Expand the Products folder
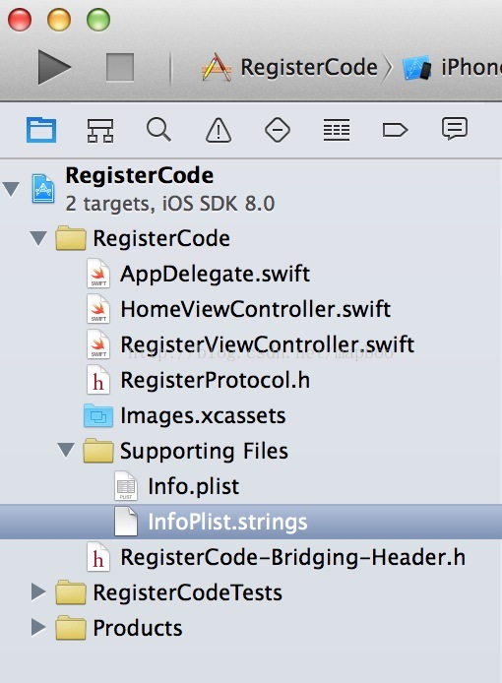 click(x=38, y=627)
